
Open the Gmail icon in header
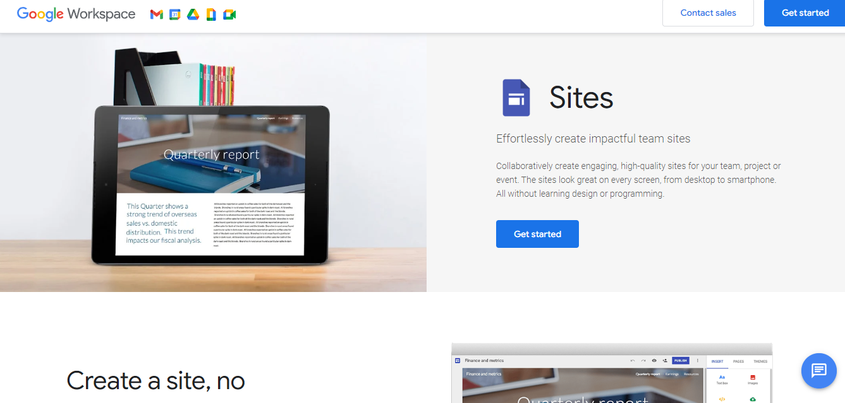157,15
